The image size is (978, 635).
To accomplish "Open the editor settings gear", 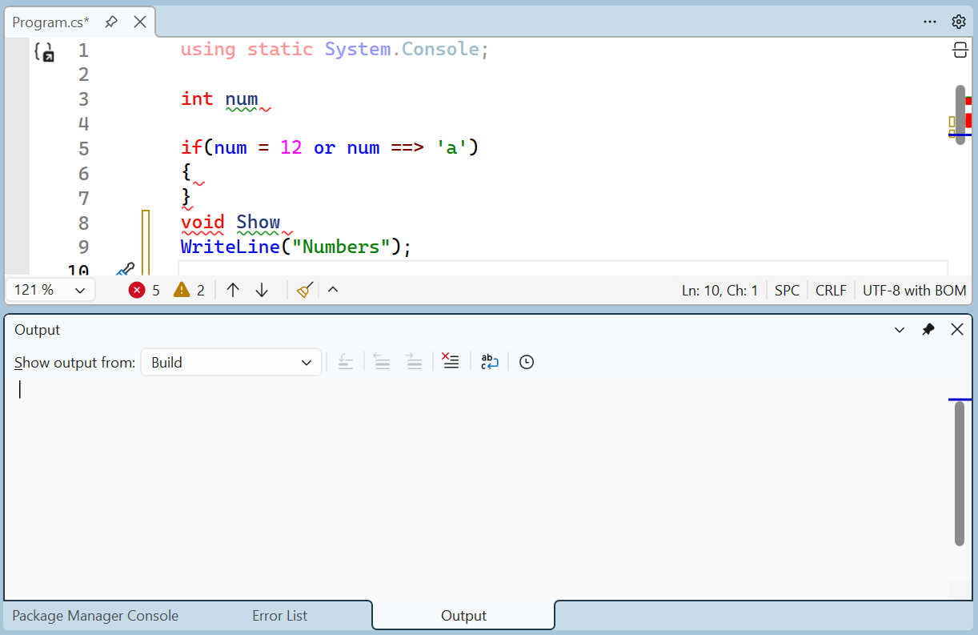I will (958, 22).
